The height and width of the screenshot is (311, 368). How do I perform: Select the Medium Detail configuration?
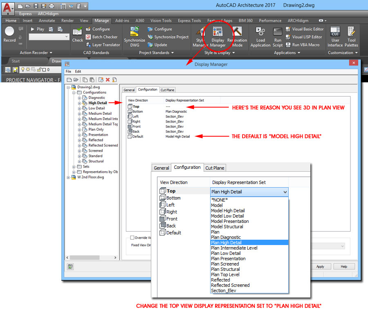100,114
